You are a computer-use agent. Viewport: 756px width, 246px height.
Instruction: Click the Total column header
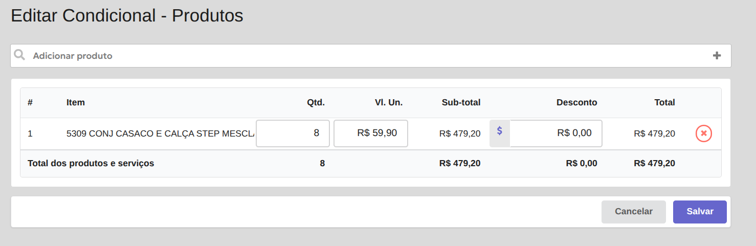(664, 102)
